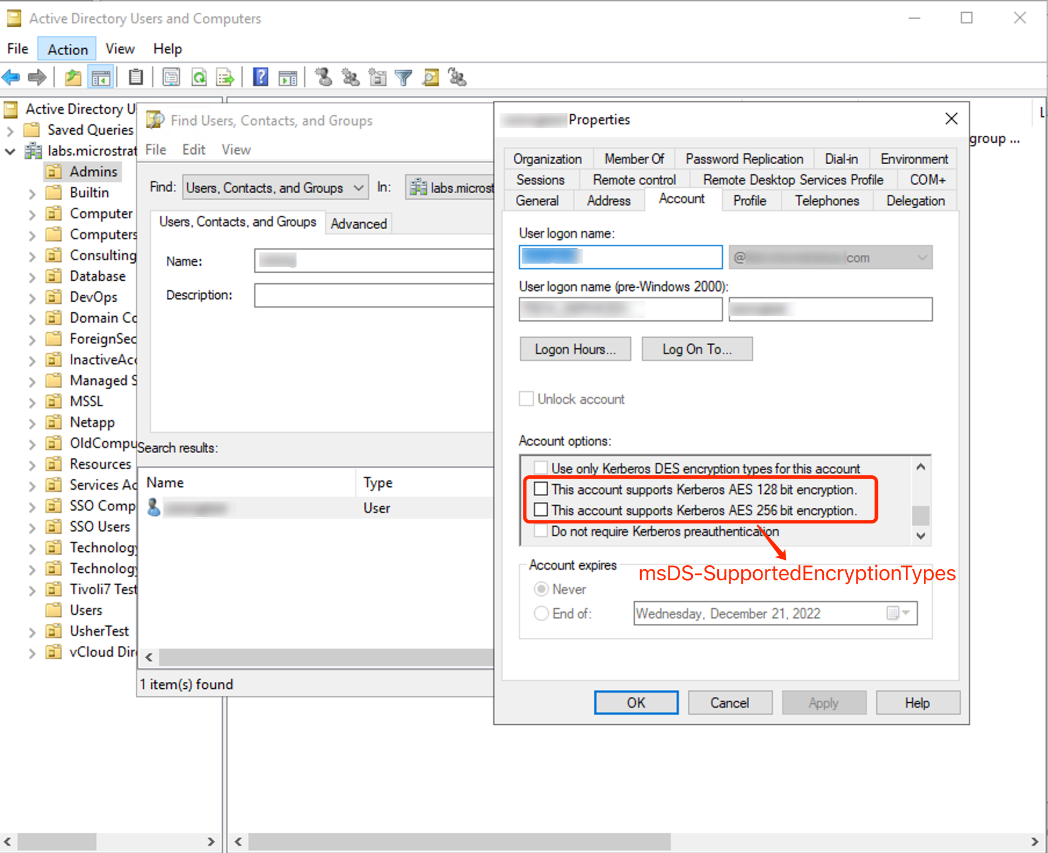
Task: Select the Up one level icon
Action: 73,77
